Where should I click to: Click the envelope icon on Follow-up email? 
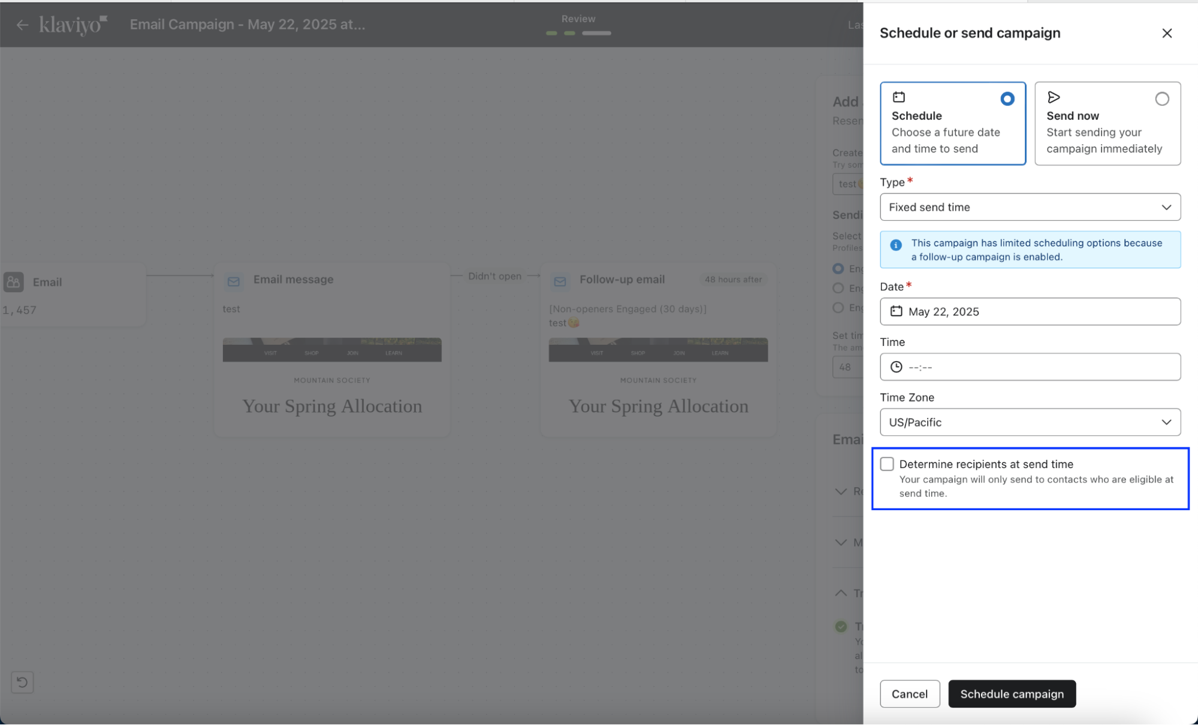(x=560, y=281)
